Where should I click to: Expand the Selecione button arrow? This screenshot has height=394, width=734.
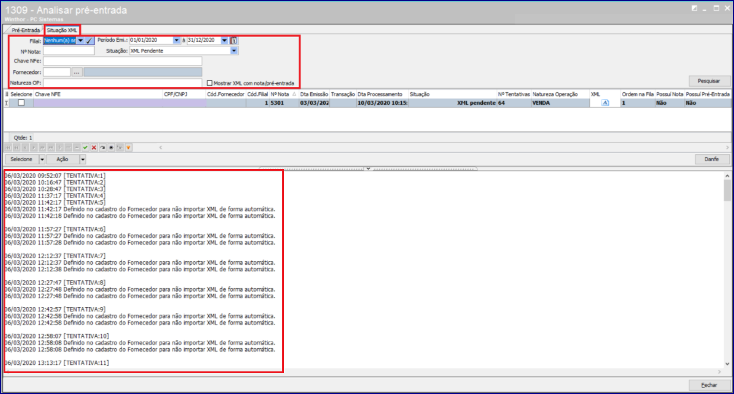[x=42, y=160]
